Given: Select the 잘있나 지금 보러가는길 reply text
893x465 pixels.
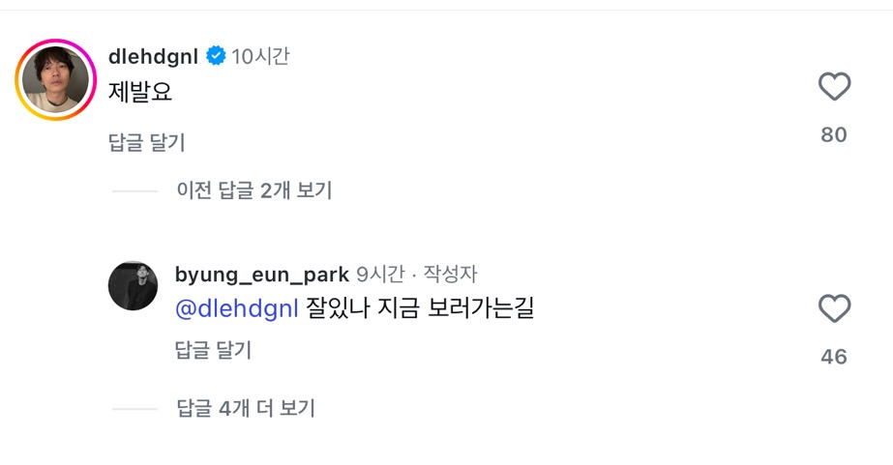Looking at the screenshot, I should coord(420,309).
